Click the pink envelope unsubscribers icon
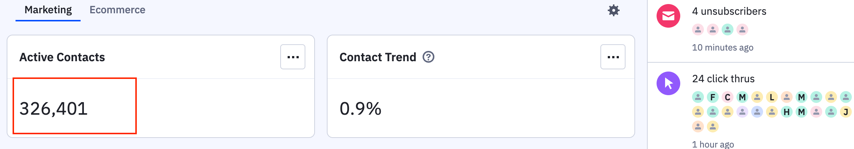 [668, 16]
